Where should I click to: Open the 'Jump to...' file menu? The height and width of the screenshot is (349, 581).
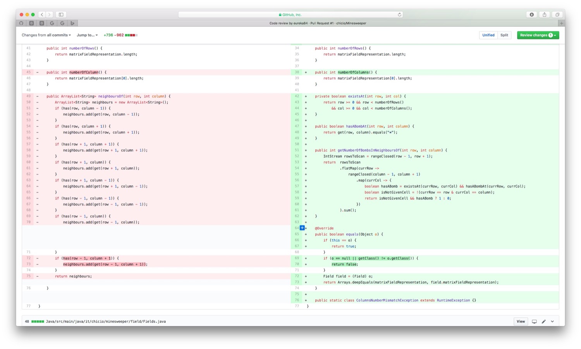[x=87, y=35]
